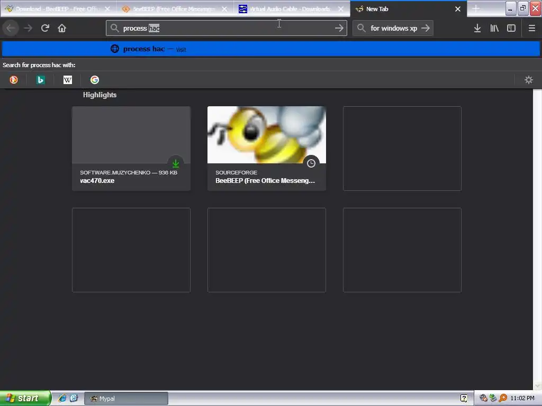Open the downloads panel
This screenshot has height=406, width=542.
(477, 28)
